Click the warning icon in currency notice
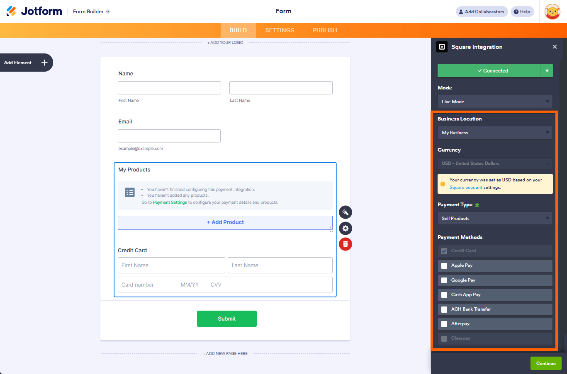Image resolution: width=567 pixels, height=374 pixels. (x=443, y=184)
